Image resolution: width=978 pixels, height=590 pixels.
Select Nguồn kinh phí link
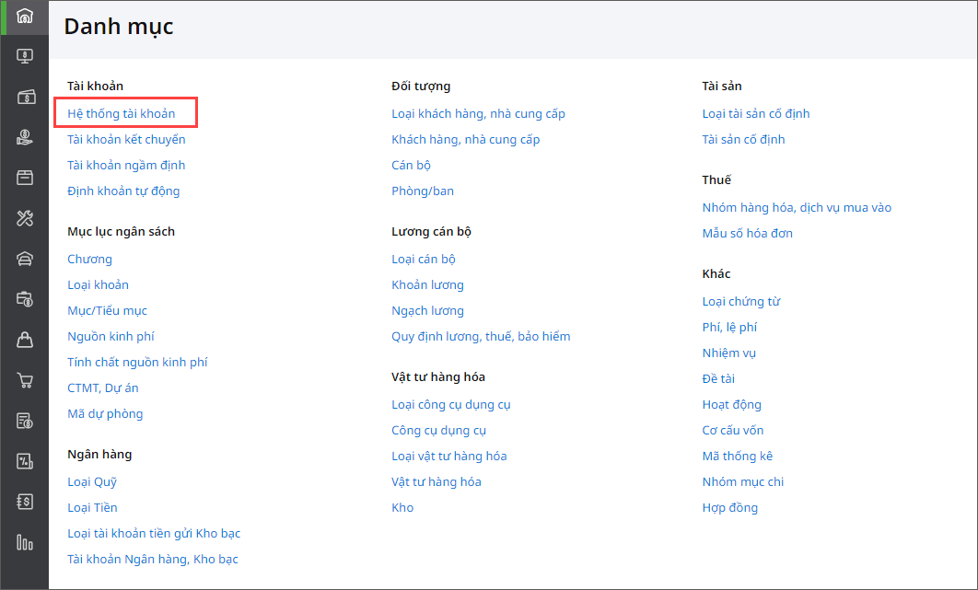click(111, 336)
